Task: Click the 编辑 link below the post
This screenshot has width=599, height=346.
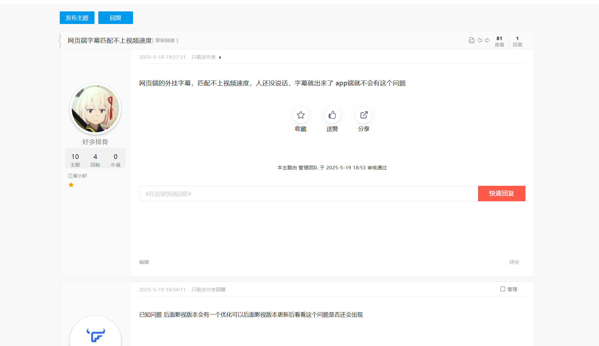Action: pos(144,262)
